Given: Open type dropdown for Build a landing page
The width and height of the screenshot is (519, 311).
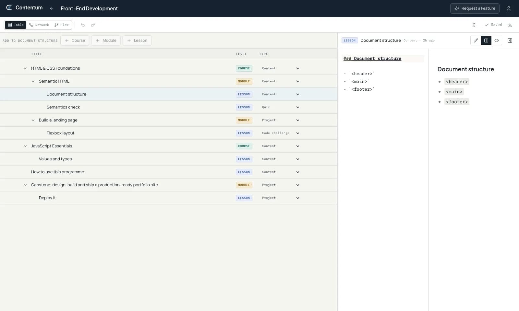Looking at the screenshot, I should coord(281,120).
